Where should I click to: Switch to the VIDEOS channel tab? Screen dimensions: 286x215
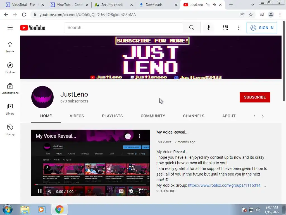pyautogui.click(x=77, y=116)
